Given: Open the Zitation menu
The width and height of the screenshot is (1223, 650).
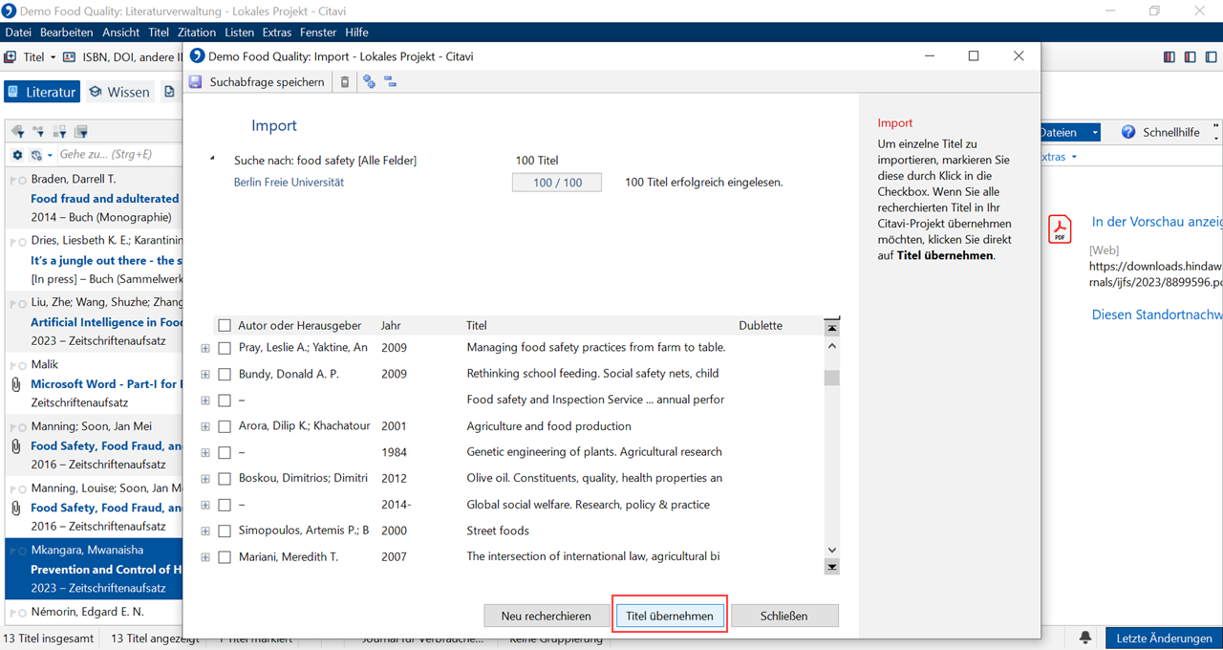Looking at the screenshot, I should tap(197, 32).
